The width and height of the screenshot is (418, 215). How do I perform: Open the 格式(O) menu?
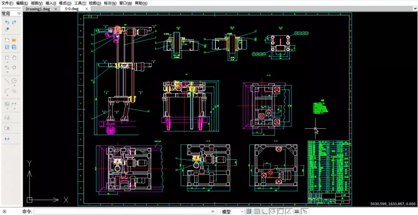[65, 3]
